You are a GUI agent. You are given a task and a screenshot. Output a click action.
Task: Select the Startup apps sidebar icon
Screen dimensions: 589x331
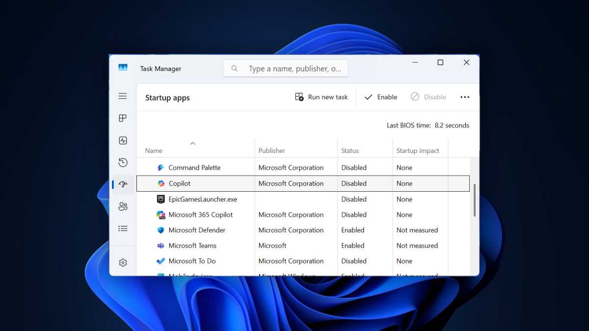pyautogui.click(x=123, y=184)
